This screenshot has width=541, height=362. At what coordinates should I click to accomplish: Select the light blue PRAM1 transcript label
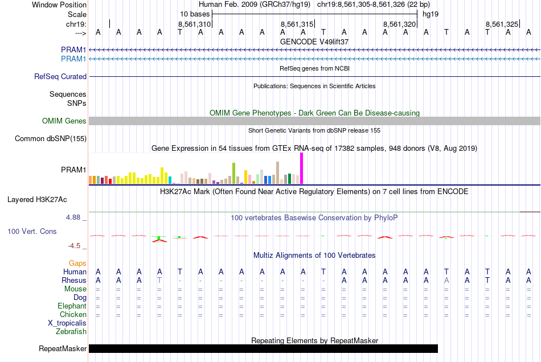(73, 59)
